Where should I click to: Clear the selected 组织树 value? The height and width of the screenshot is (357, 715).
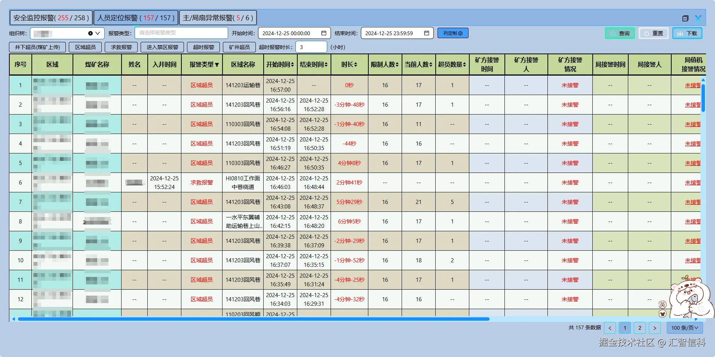point(90,33)
